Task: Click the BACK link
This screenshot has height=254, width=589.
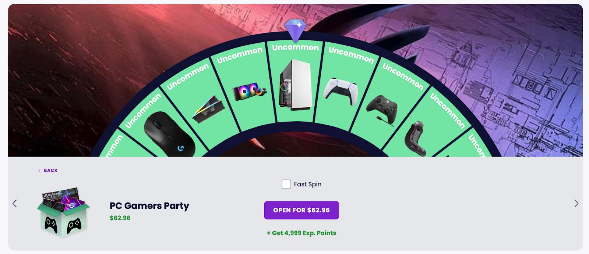Action: pos(51,171)
